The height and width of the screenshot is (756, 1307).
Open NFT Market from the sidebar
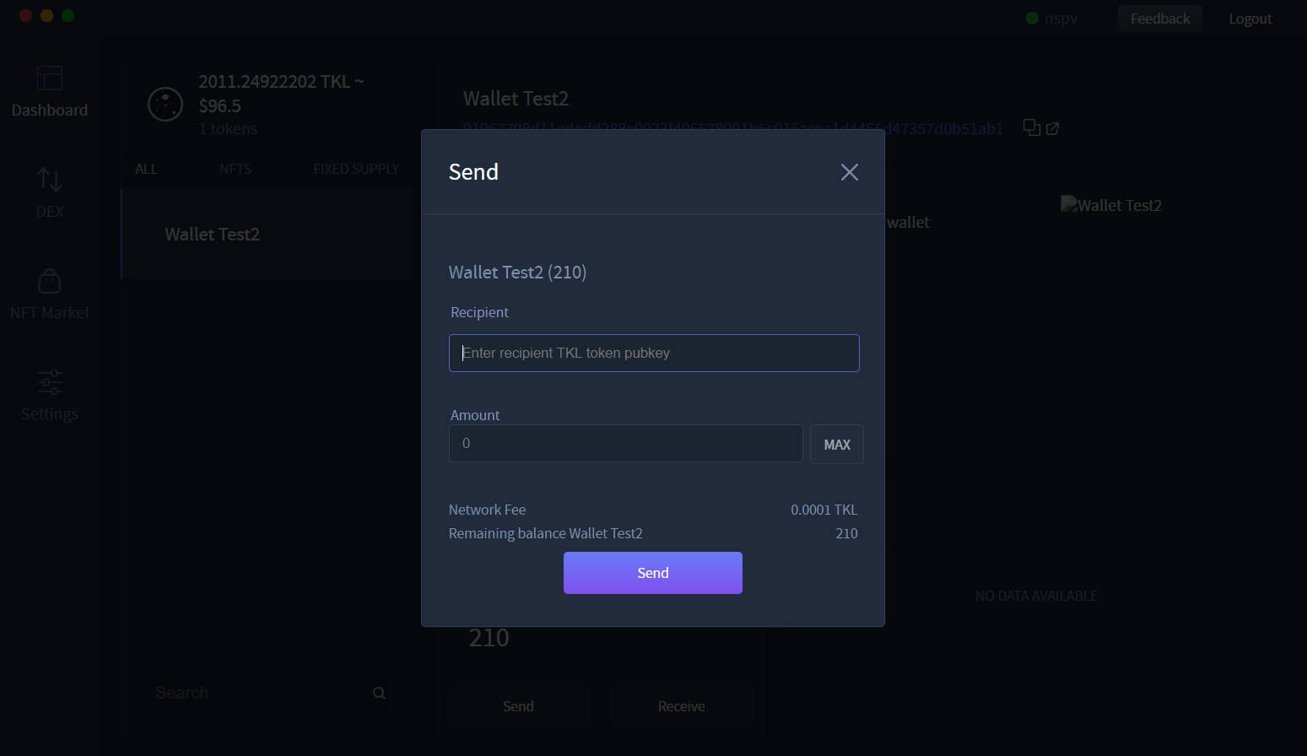tap(50, 295)
